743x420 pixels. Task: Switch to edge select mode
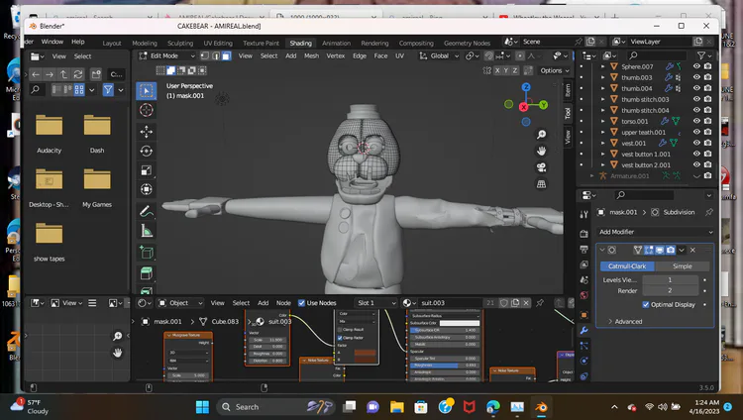coord(216,55)
